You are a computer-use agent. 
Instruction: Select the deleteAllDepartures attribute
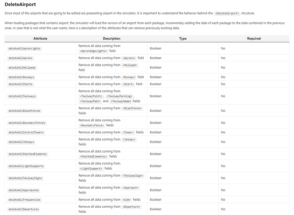click(24, 209)
